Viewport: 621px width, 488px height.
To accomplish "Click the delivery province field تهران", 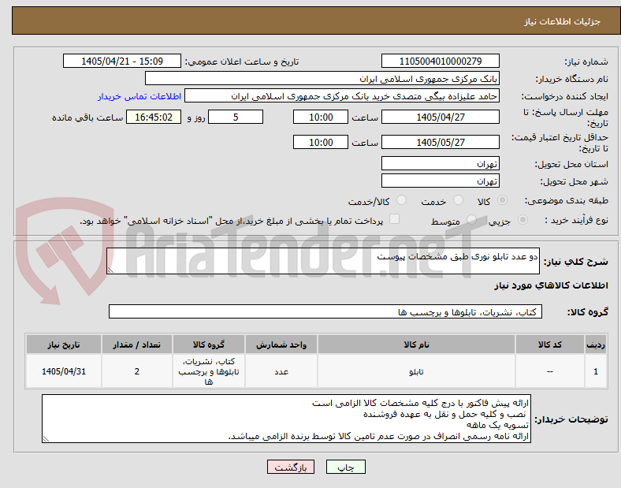I will click(441, 163).
